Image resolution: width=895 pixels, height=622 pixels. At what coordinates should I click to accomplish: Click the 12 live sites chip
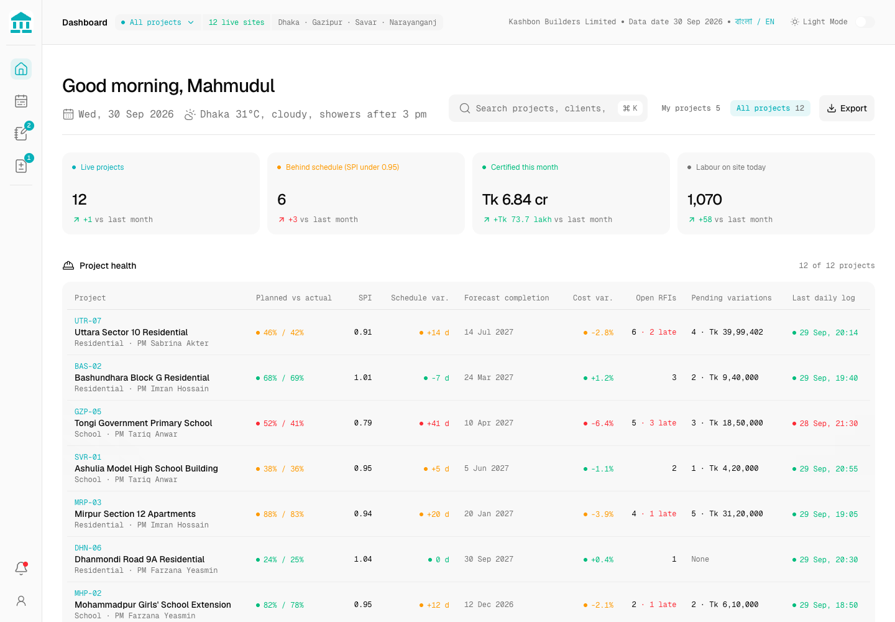[x=236, y=22]
